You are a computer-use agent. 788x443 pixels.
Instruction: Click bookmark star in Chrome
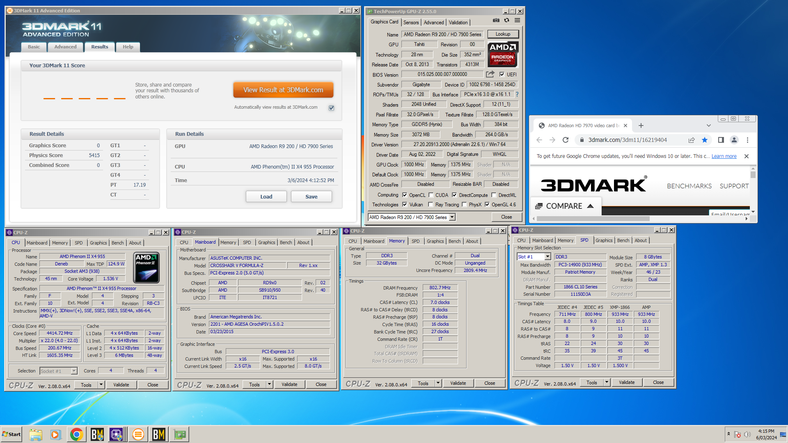705,140
